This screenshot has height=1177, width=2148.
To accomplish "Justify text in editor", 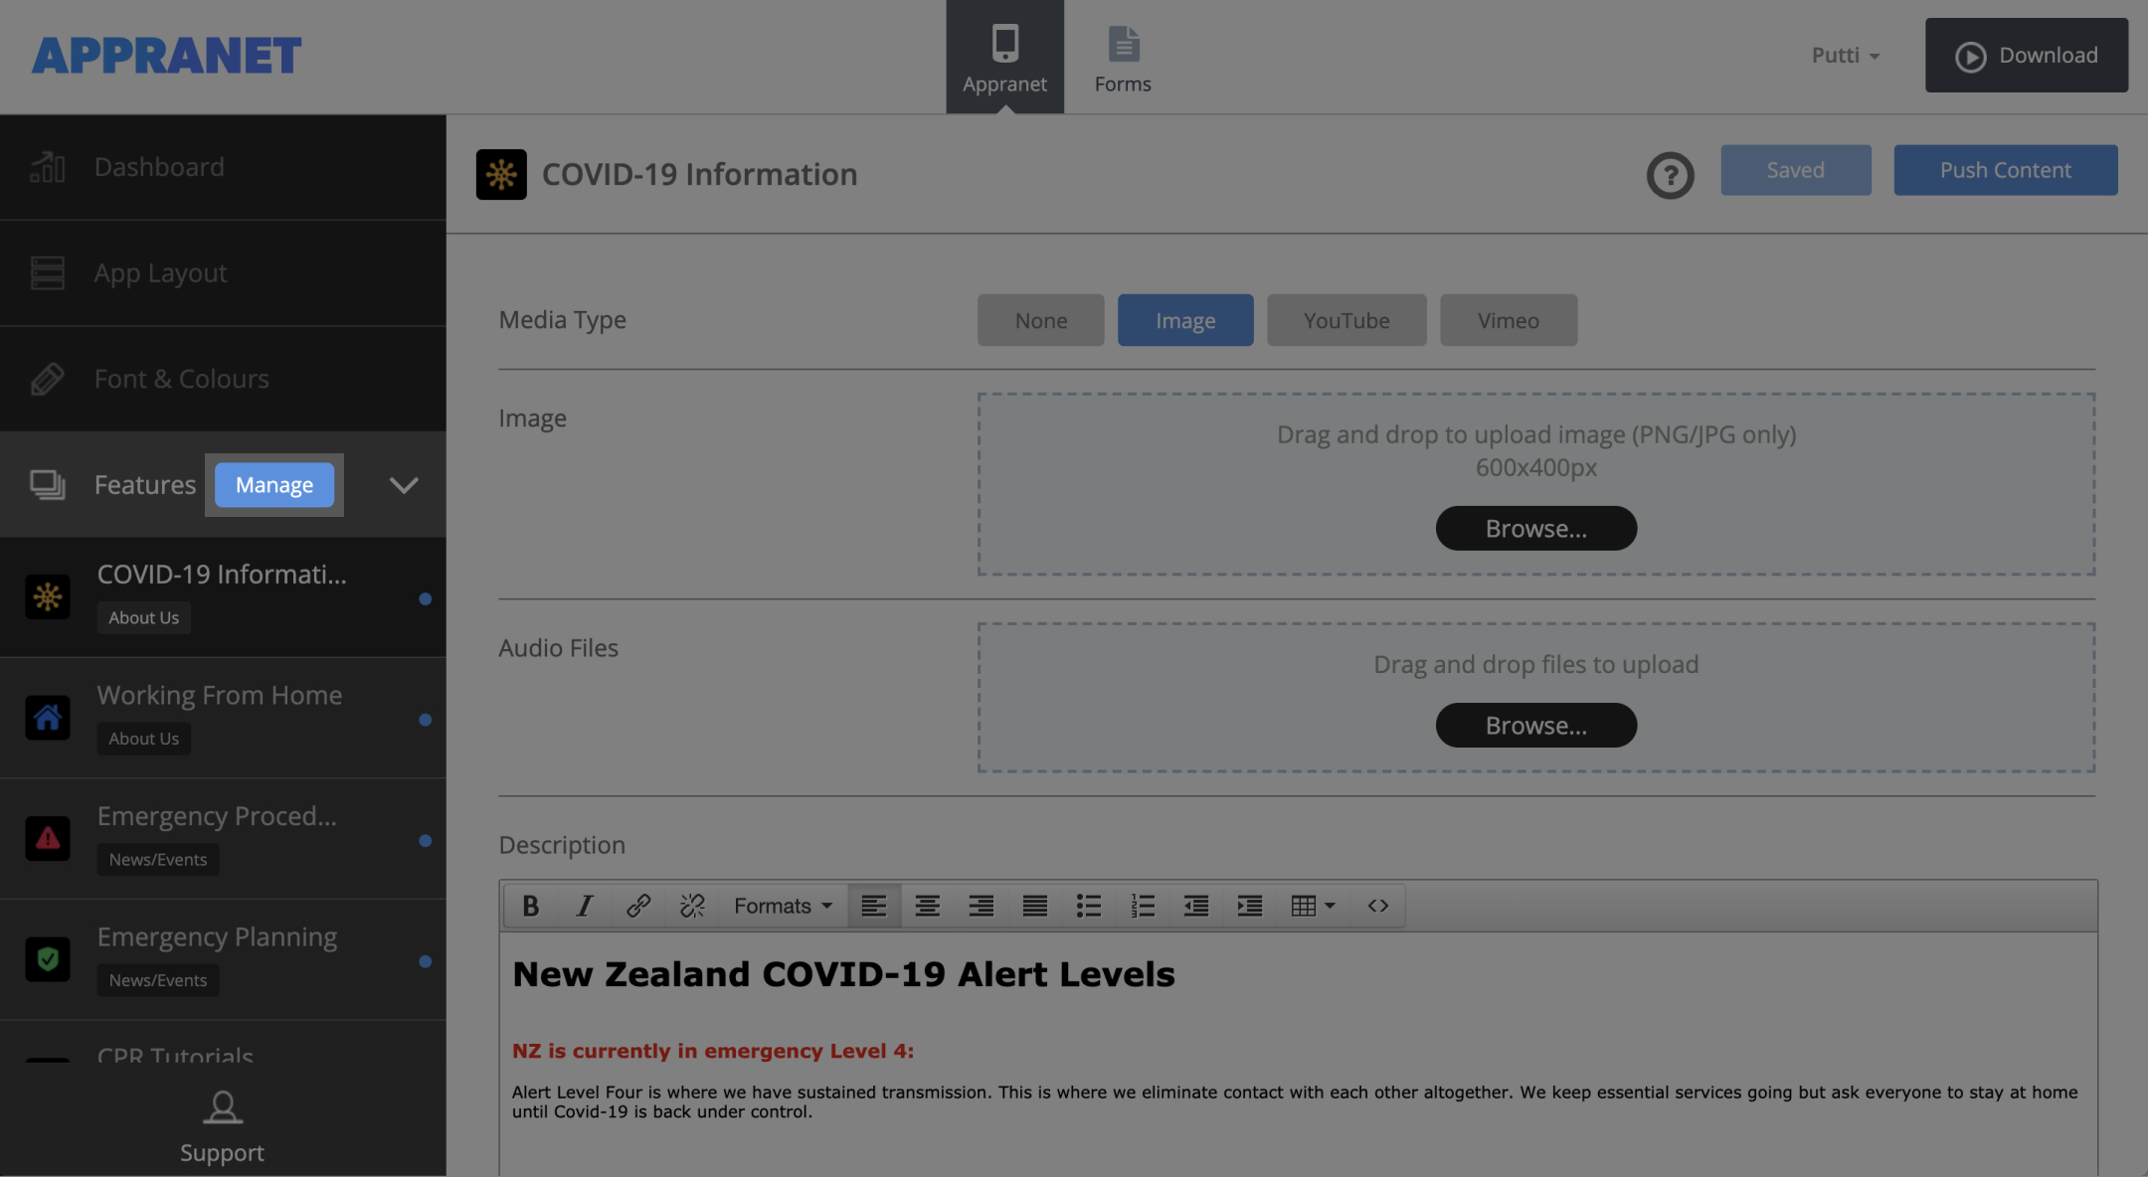I will click(1035, 906).
